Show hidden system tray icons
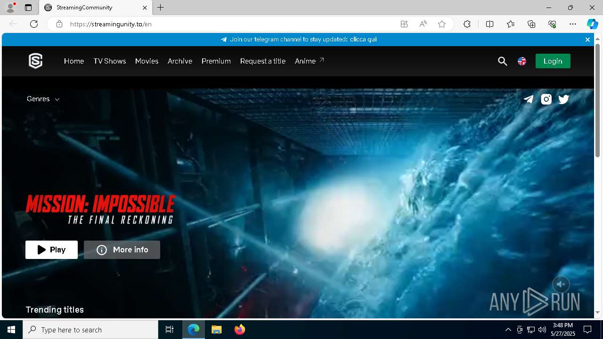The height and width of the screenshot is (339, 603). [x=508, y=330]
